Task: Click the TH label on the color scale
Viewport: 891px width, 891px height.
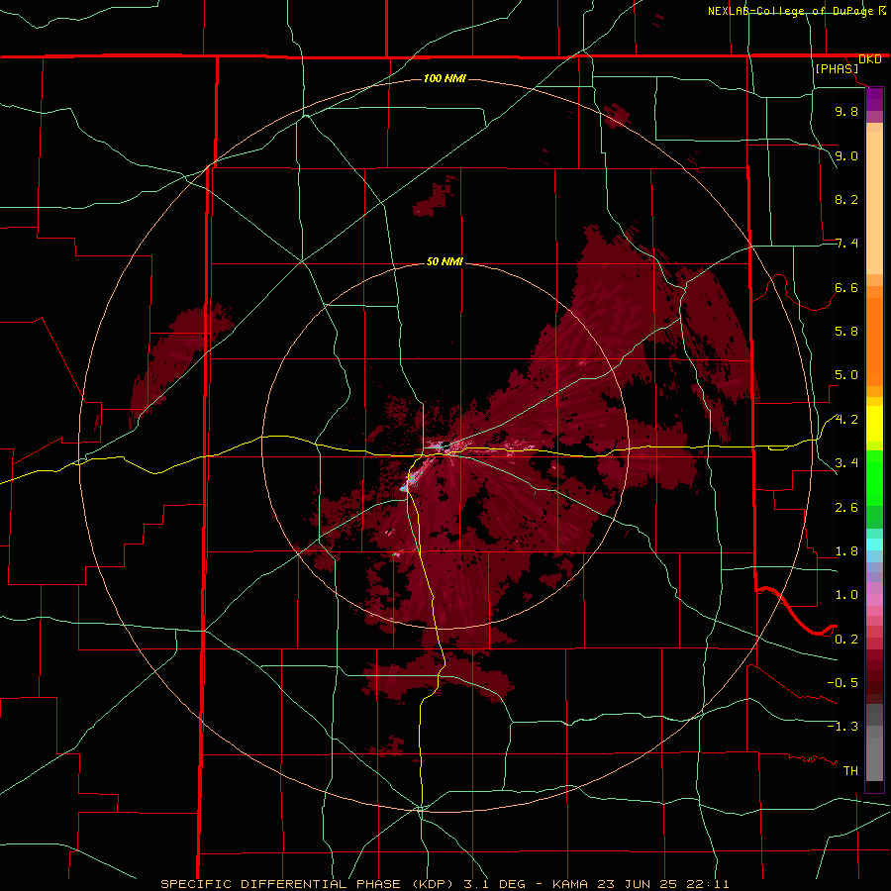Action: coord(850,771)
